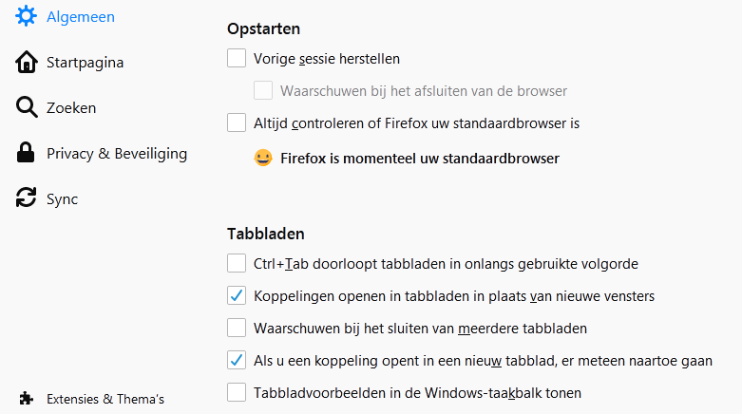Click the Startpagina house icon
This screenshot has width=742, height=414.
27,63
